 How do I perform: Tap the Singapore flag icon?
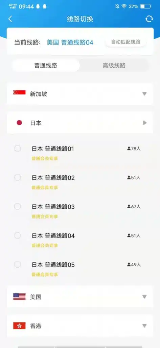[x=19, y=92]
